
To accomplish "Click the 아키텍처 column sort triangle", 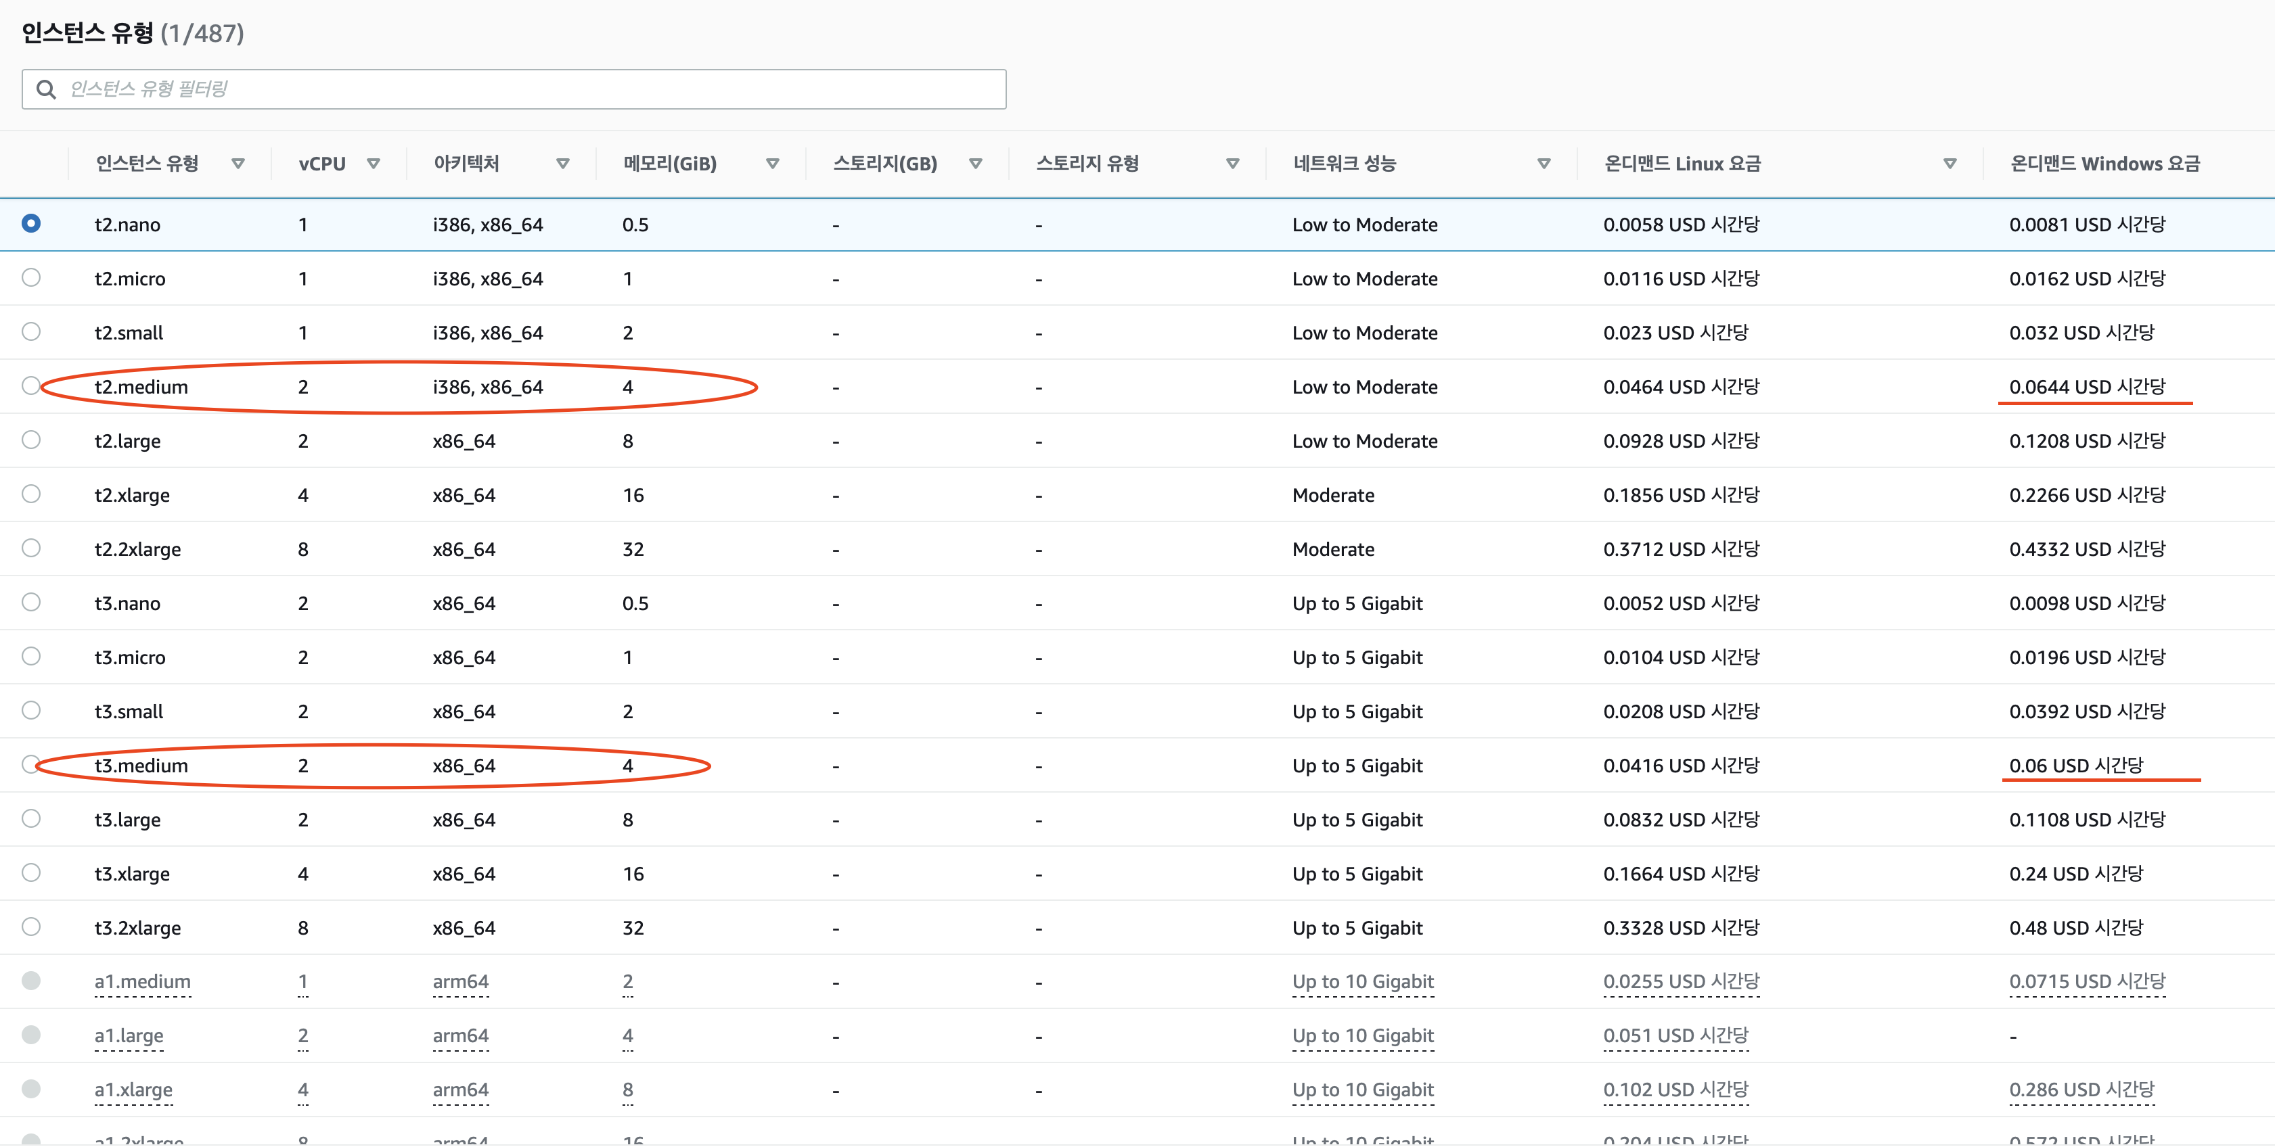I will [x=562, y=164].
